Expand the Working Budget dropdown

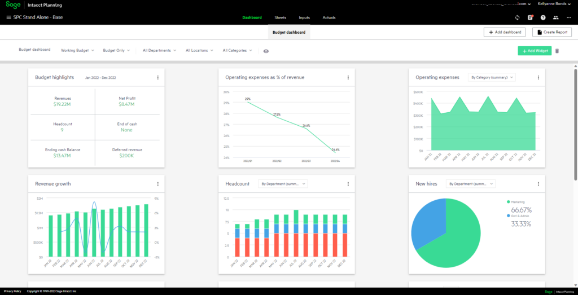tap(77, 50)
